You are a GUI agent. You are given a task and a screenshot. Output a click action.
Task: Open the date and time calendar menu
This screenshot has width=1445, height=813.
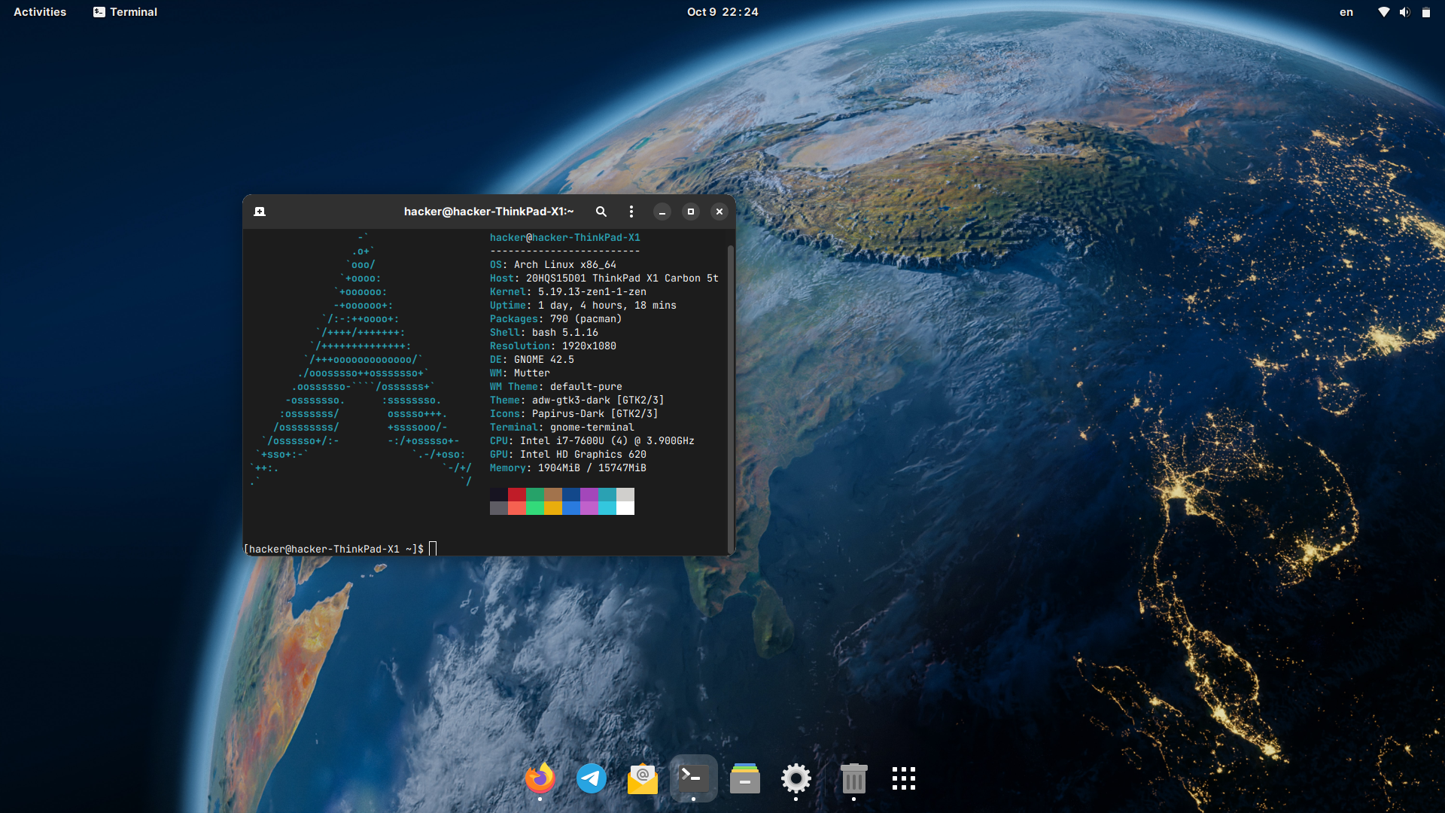coord(722,12)
